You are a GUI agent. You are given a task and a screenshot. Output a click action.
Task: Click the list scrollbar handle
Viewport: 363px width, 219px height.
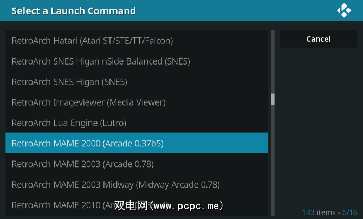(273, 99)
